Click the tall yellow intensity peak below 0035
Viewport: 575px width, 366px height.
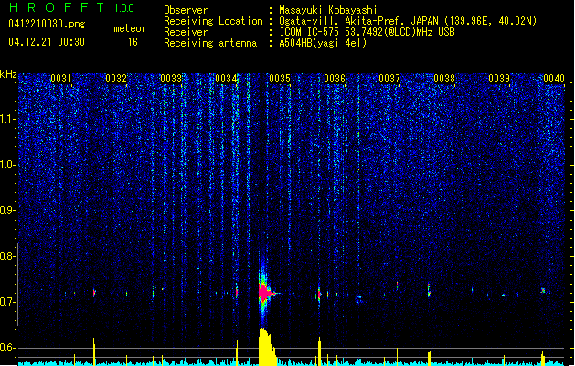click(267, 348)
